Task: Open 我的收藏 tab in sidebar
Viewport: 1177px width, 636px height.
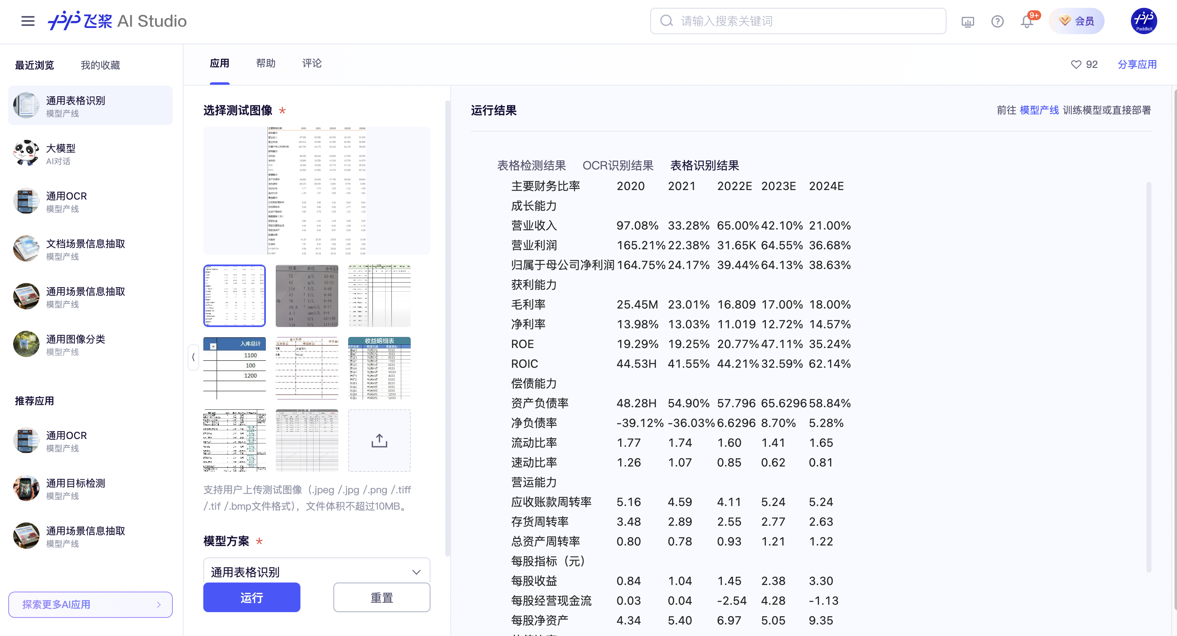Action: [x=100, y=65]
